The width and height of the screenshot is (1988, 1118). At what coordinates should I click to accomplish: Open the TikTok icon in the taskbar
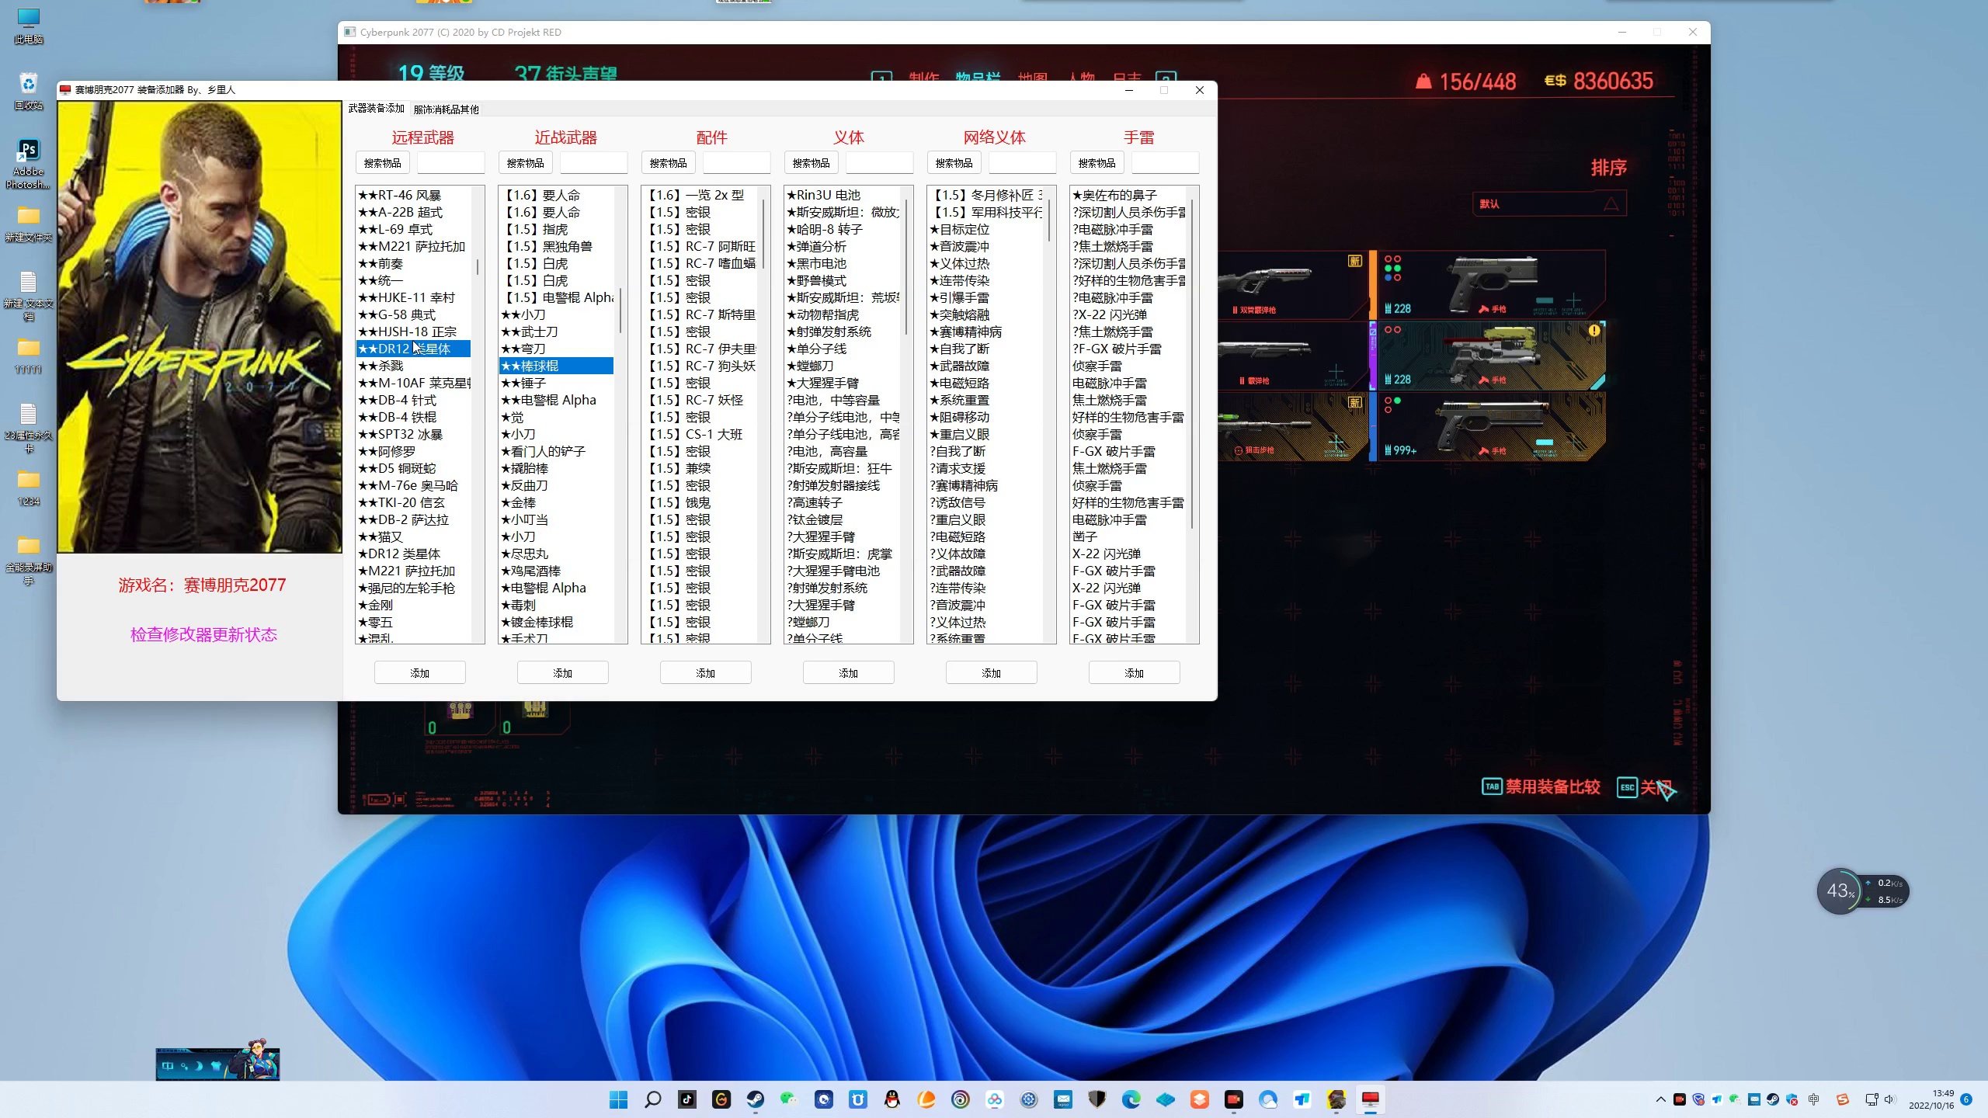(x=686, y=1099)
